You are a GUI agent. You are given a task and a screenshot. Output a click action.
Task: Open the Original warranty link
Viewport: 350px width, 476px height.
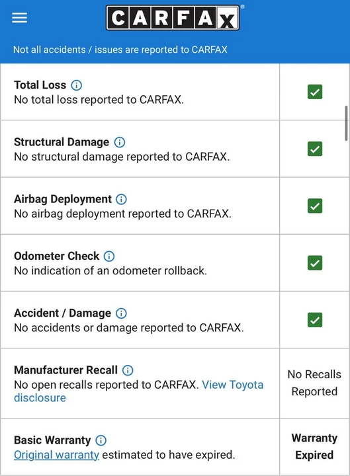(56, 455)
